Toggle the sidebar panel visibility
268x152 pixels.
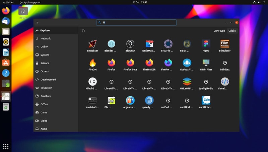[83, 31]
